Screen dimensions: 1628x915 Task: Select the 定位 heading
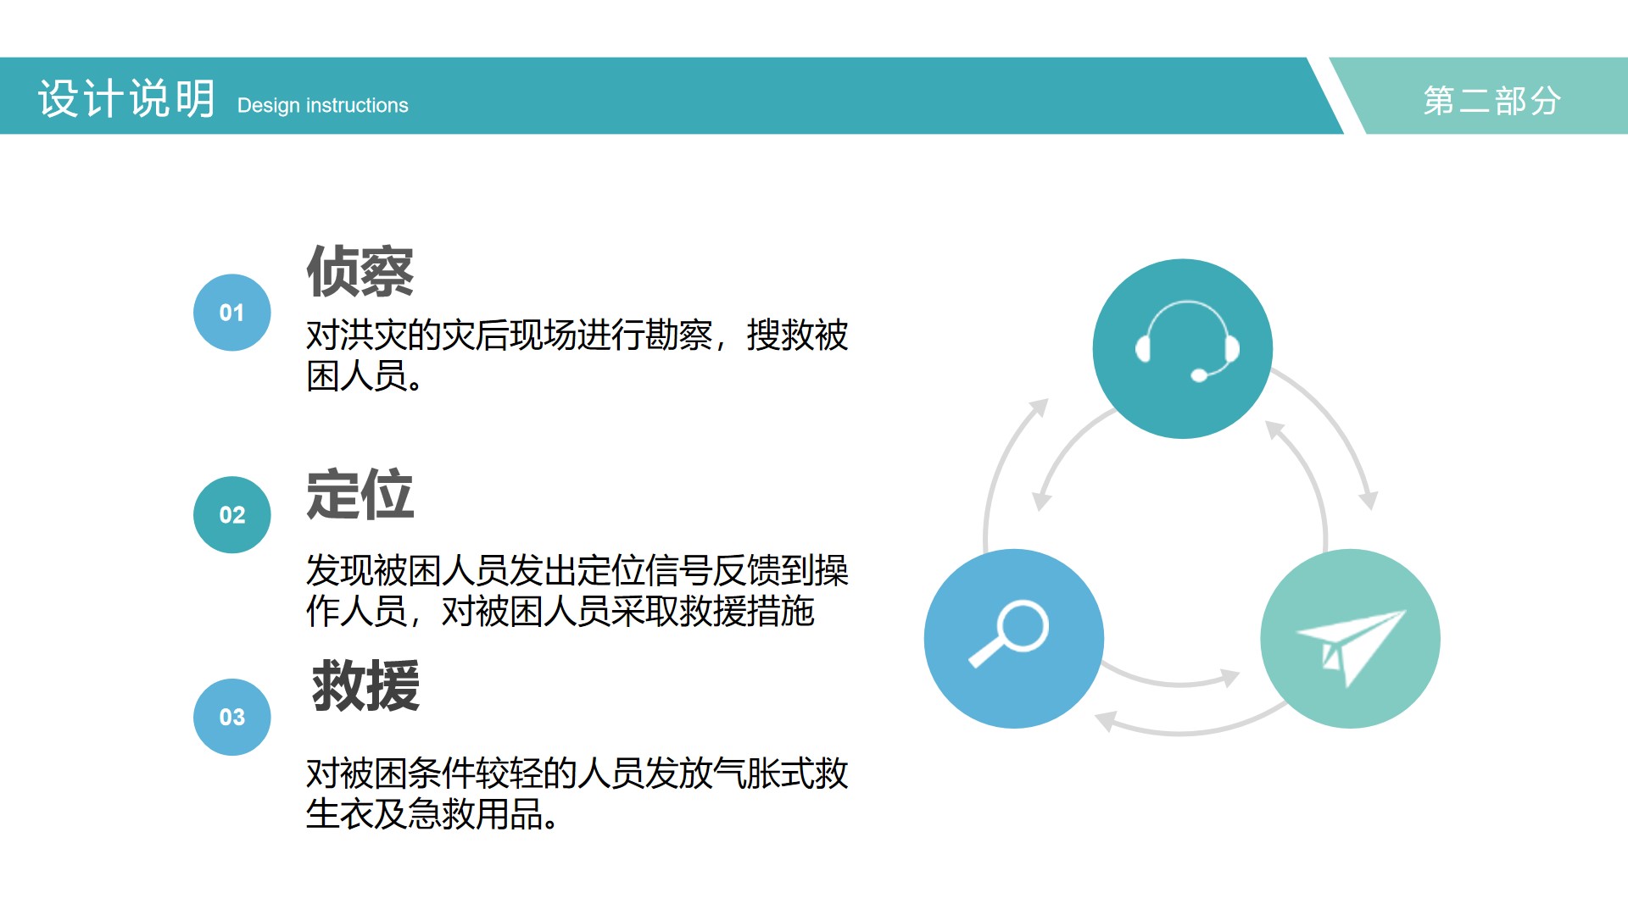pyautogui.click(x=360, y=495)
